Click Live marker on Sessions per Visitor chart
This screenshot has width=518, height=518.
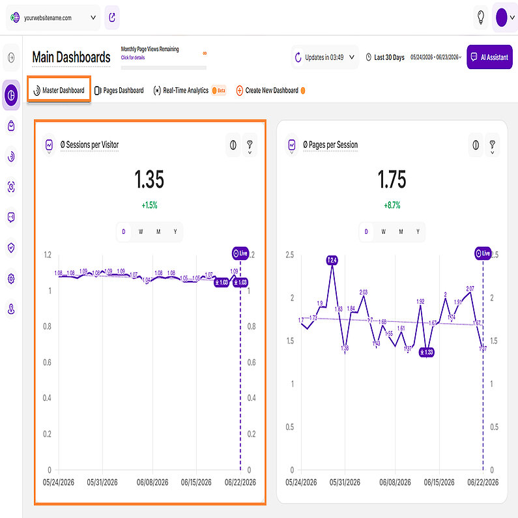tap(240, 253)
